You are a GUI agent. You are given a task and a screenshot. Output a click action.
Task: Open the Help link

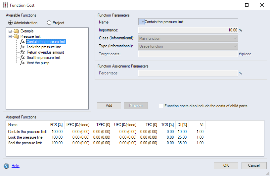(15, 166)
